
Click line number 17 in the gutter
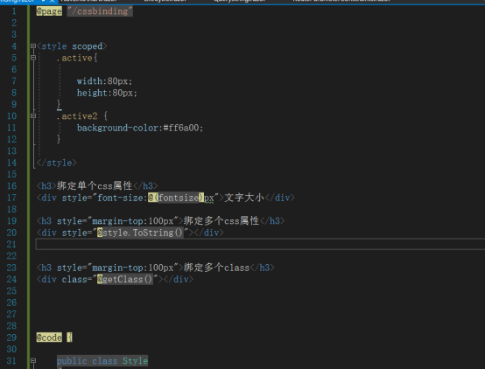pos(11,198)
